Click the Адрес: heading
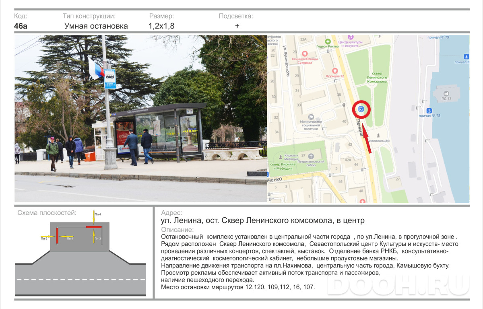483x309 pixels. tap(171, 213)
